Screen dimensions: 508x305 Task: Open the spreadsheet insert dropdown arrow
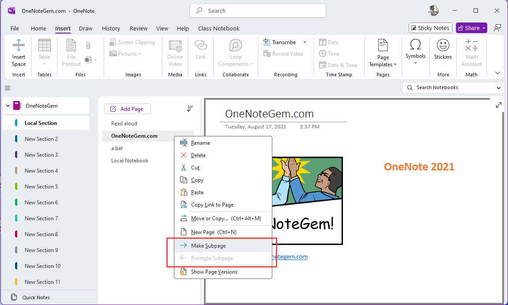tap(96, 60)
